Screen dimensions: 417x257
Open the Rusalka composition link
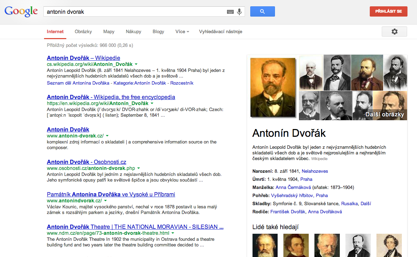pos(349,204)
